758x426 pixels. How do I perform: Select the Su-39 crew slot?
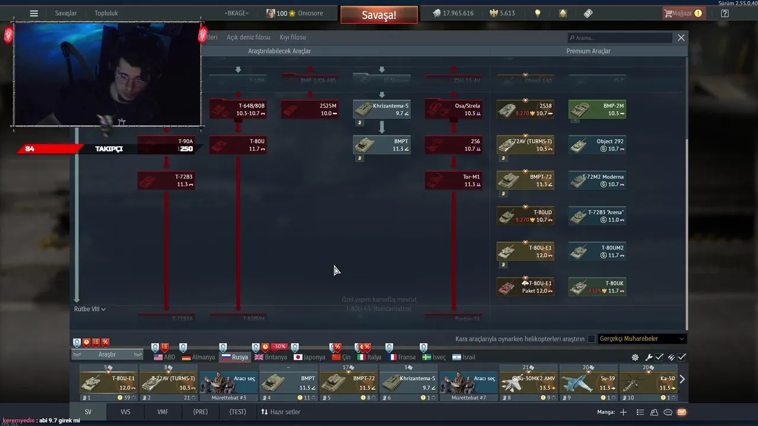[589, 382]
